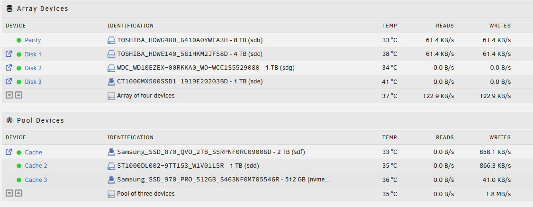533x207 pixels.
Task: Open Disk 1 browse icon
Action: pyautogui.click(x=9, y=54)
